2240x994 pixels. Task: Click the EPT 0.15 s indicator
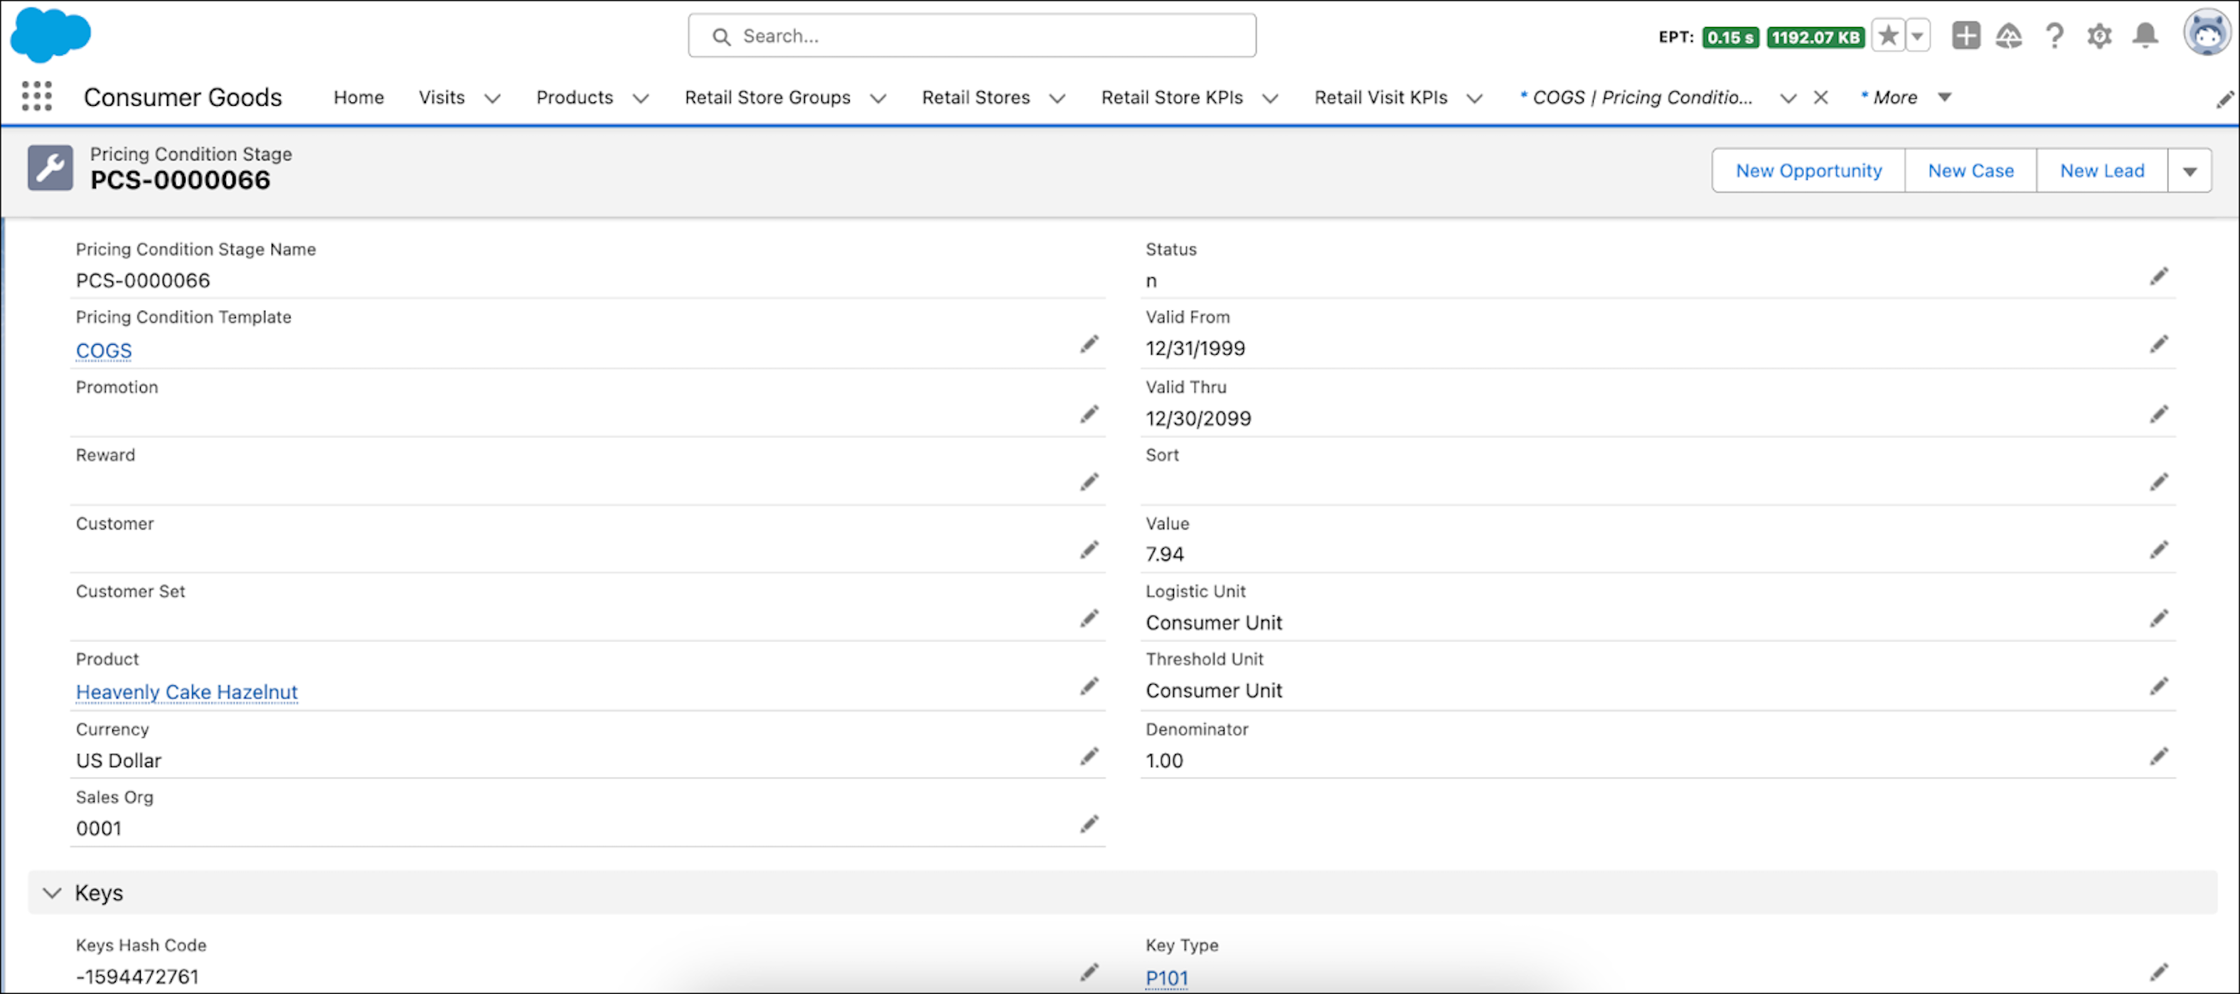click(1730, 38)
